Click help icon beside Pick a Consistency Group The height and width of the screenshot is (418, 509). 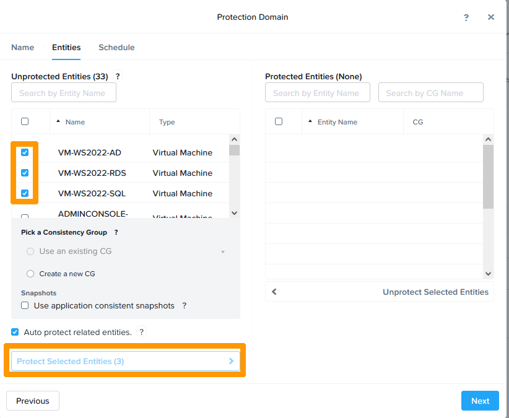(x=116, y=232)
